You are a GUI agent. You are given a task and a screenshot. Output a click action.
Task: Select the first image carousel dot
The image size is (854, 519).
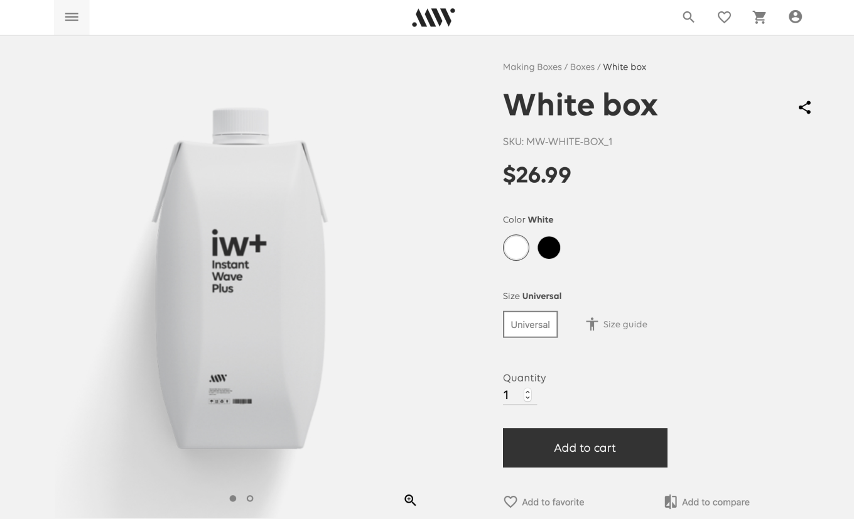(233, 498)
